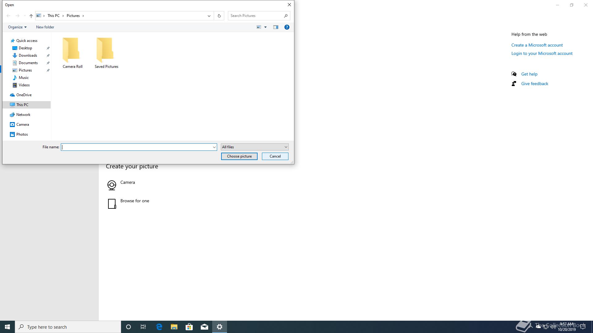Open the change view options arrow
The height and width of the screenshot is (333, 593).
pos(265,27)
